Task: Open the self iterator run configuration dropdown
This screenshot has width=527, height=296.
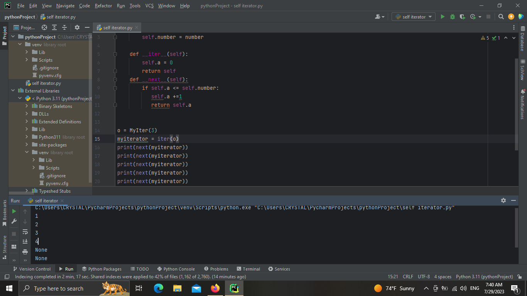Action: (414, 17)
